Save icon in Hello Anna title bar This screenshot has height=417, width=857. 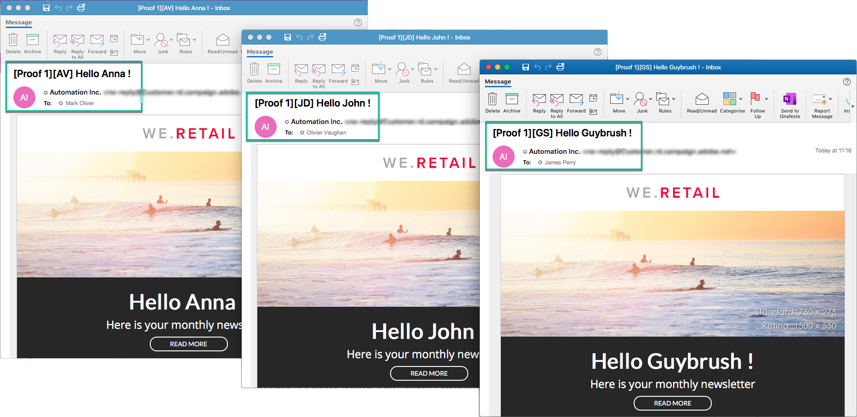pos(46,8)
